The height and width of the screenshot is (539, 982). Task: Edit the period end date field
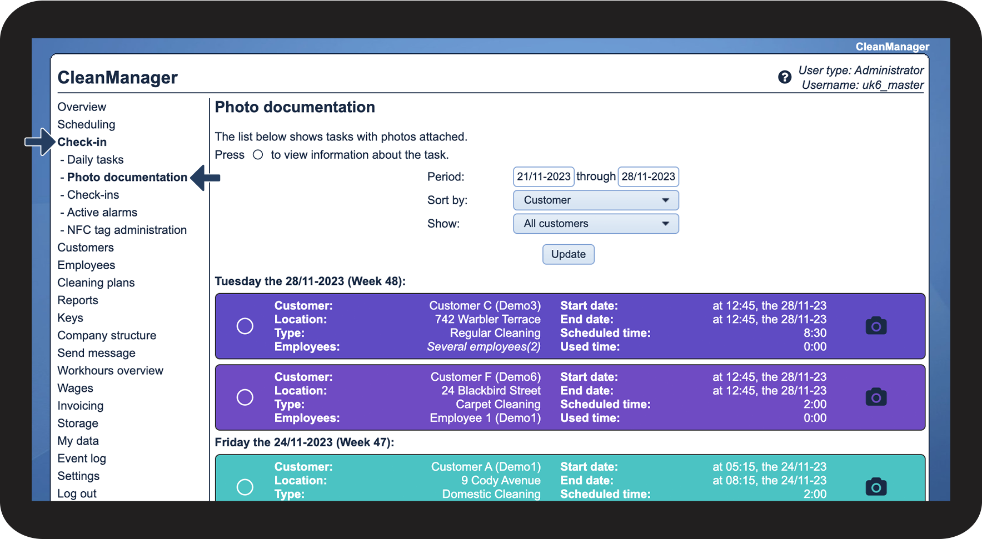[x=648, y=177]
